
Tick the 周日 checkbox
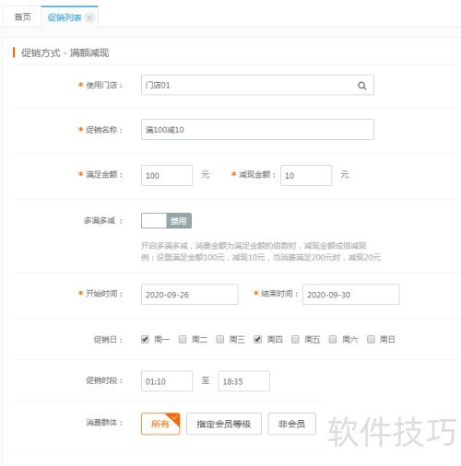pyautogui.click(x=371, y=339)
